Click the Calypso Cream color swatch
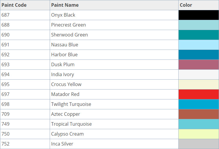219x149 pixels. [199, 134]
